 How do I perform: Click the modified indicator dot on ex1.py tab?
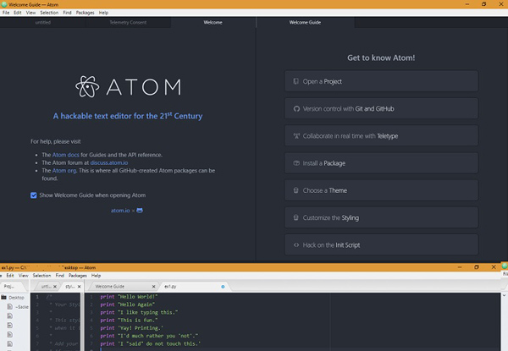point(223,287)
